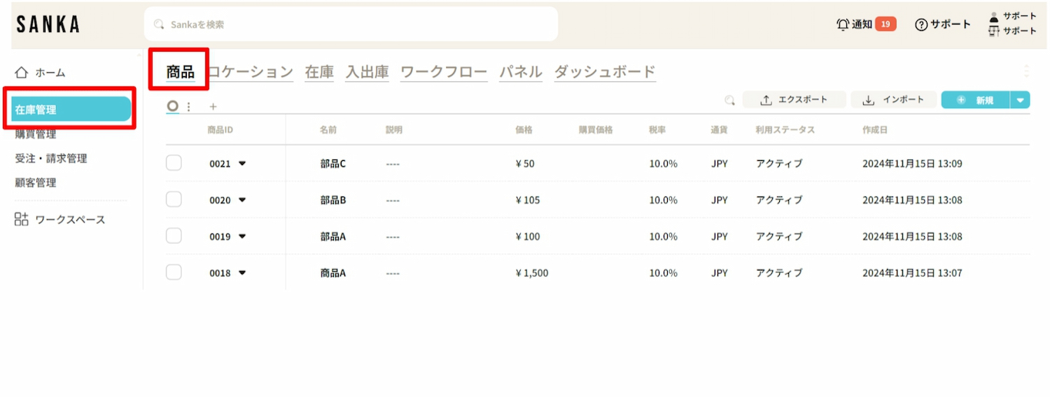Image resolution: width=1050 pixels, height=397 pixels.
Task: Click the table search magnifier icon
Action: [729, 101]
